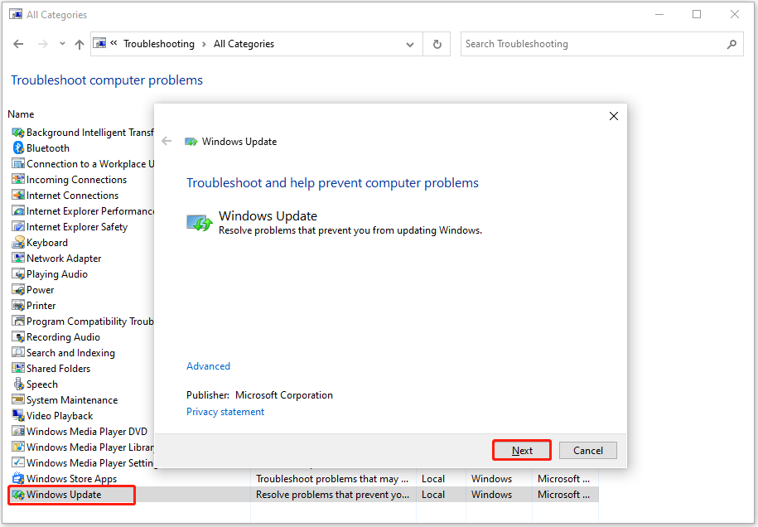Expand the address bar history dropdown

[410, 45]
